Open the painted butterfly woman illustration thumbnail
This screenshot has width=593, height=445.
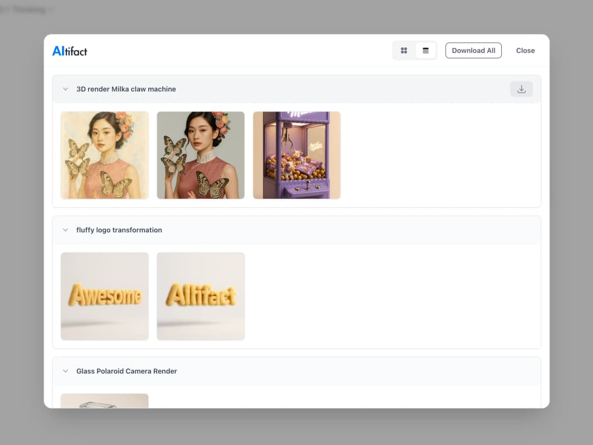pos(104,155)
